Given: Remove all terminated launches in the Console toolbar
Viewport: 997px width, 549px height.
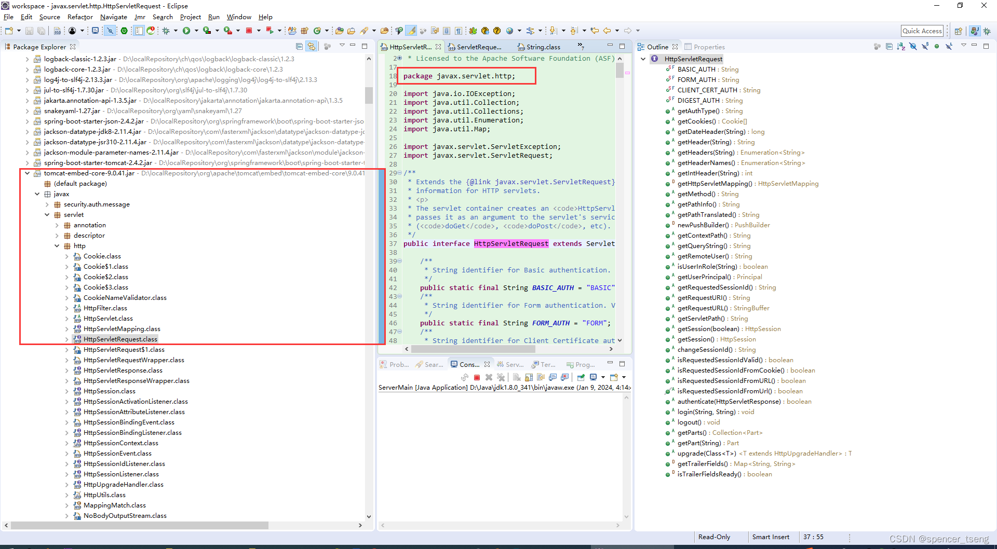Looking at the screenshot, I should pos(501,377).
